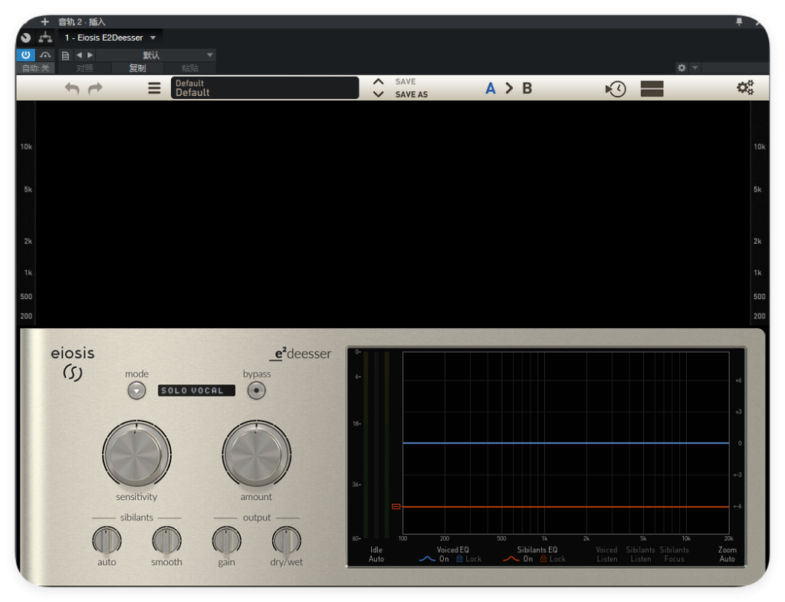Select the A comparison state
785x602 pixels.
[x=491, y=88]
